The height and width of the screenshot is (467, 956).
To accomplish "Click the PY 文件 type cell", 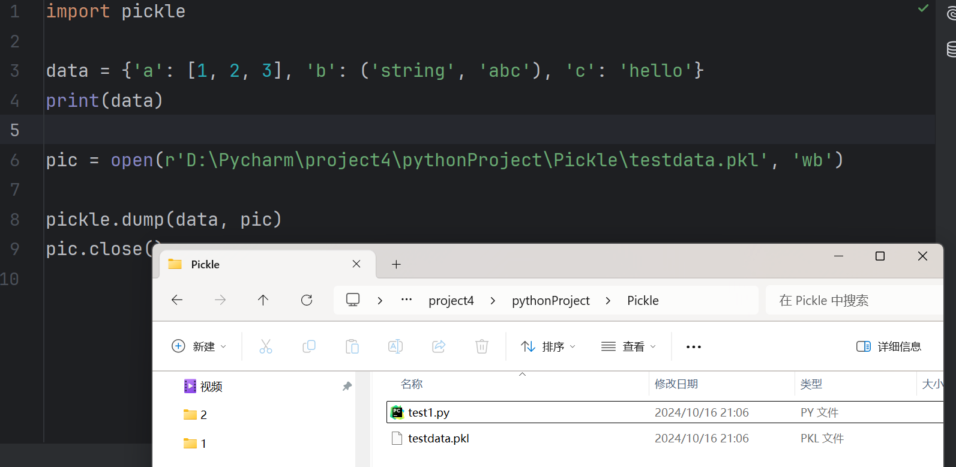I will (x=819, y=412).
